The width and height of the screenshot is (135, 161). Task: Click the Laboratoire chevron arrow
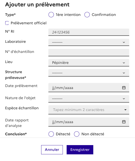click(124, 42)
